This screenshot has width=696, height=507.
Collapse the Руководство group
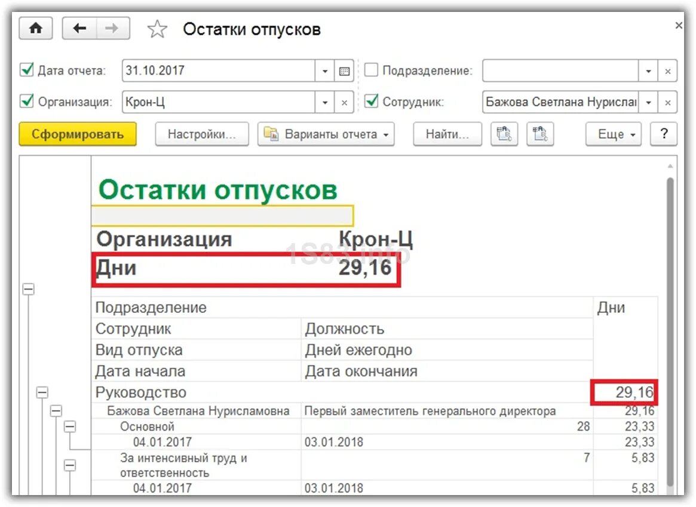tap(42, 392)
